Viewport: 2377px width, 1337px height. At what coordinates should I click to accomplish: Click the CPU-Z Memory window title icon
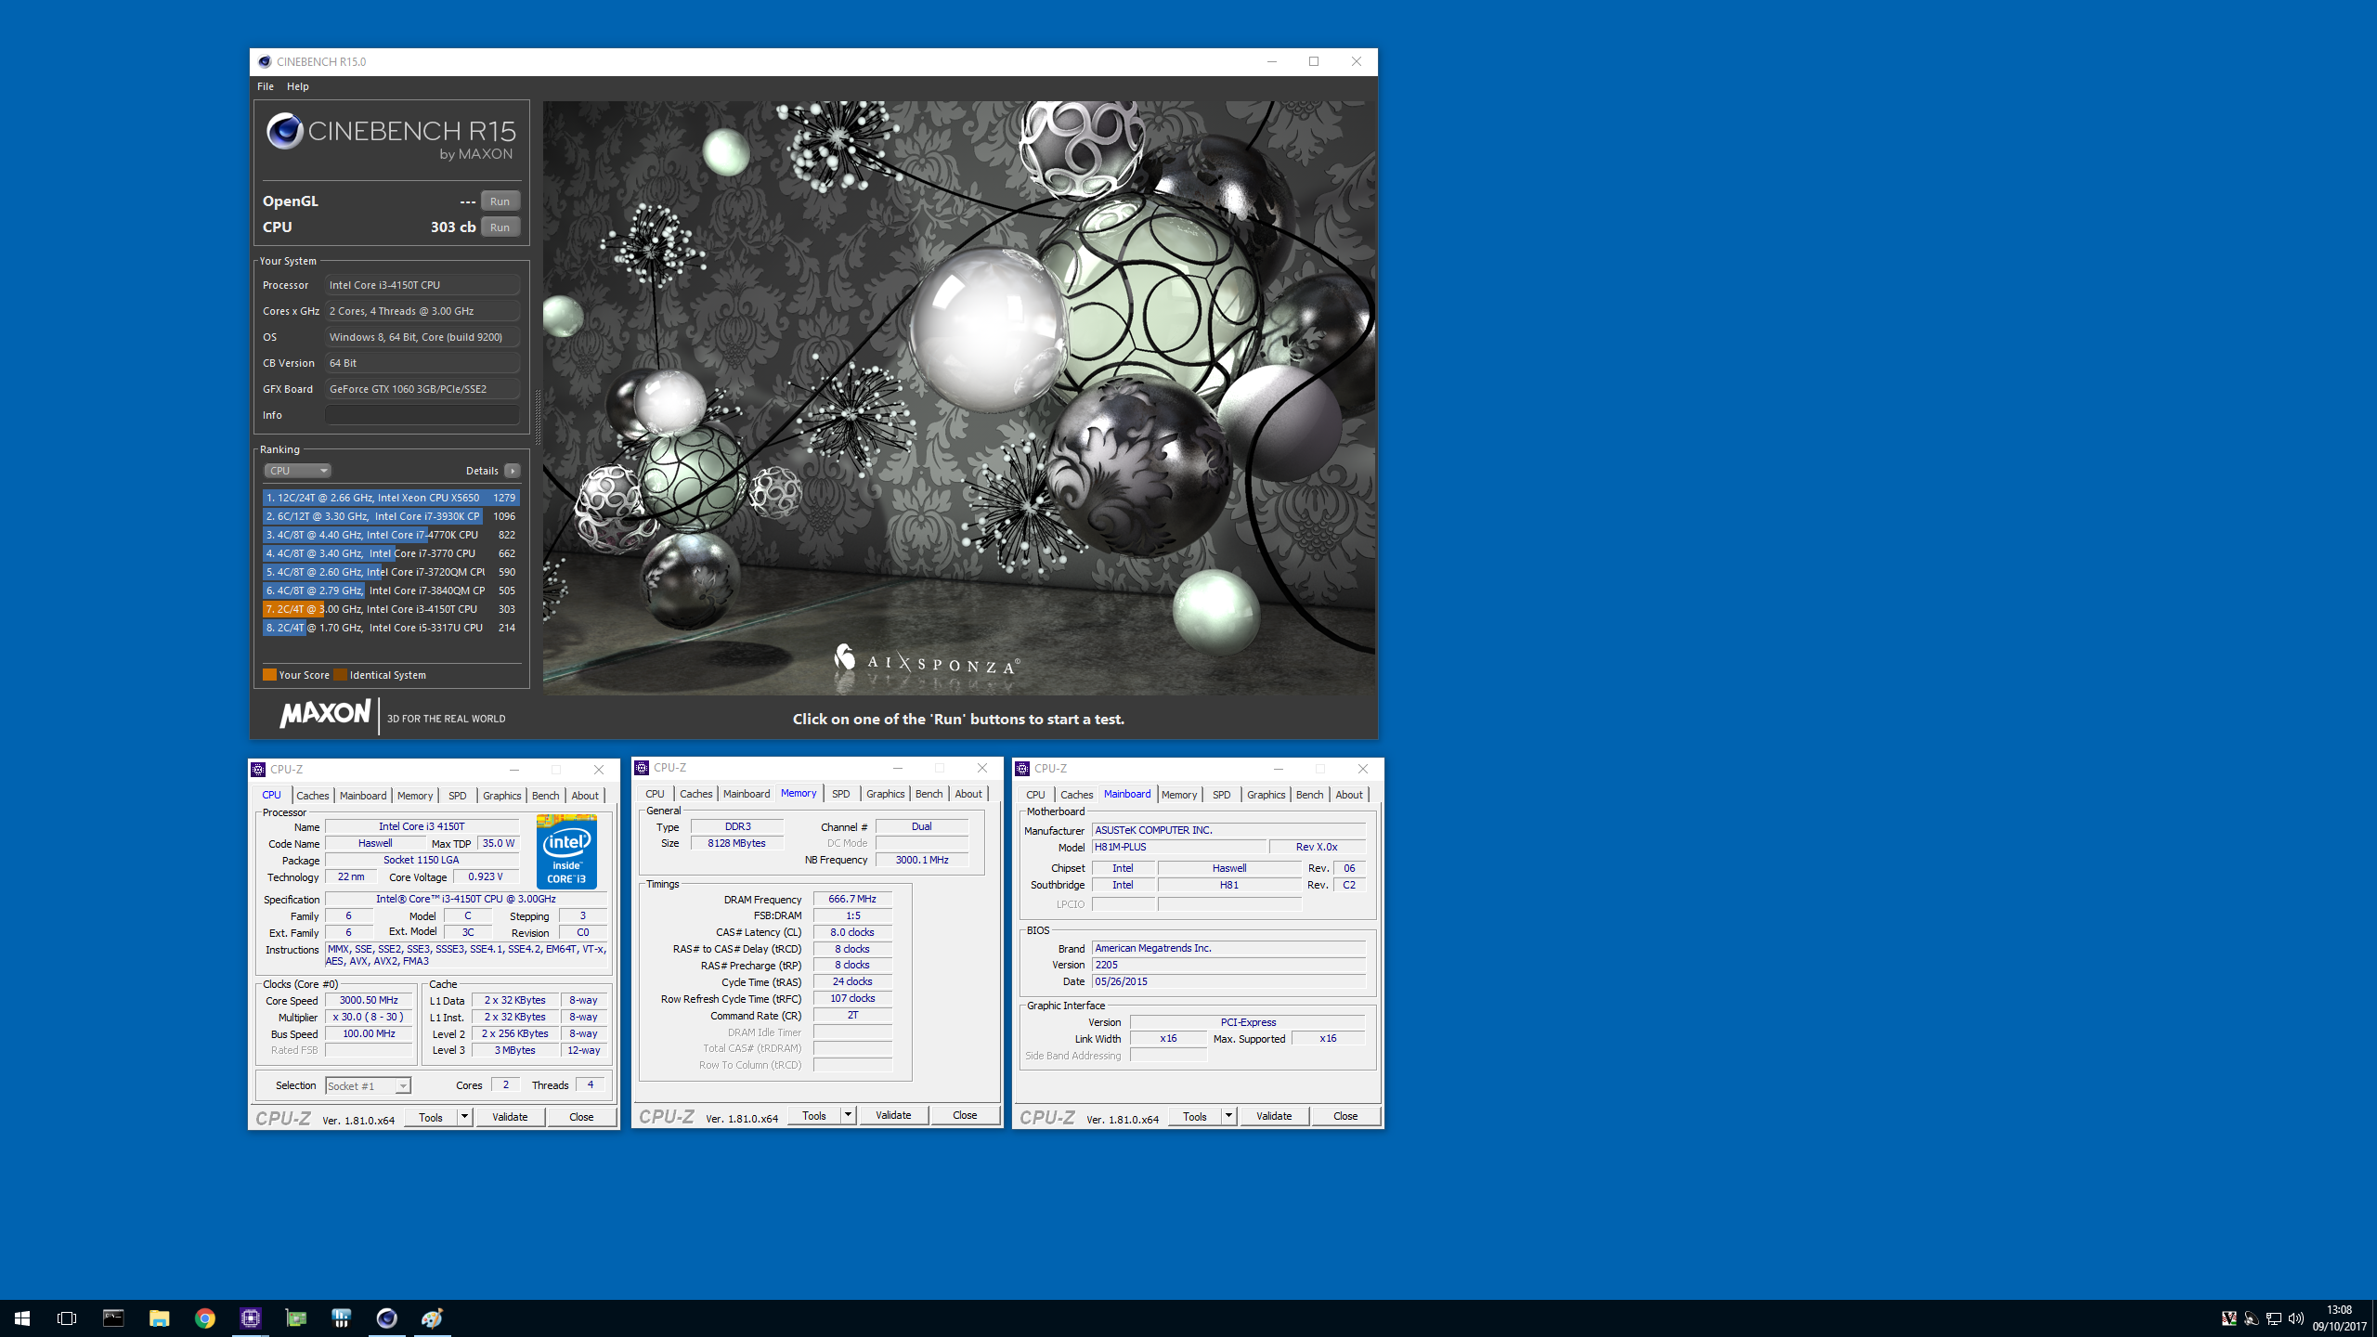[642, 768]
